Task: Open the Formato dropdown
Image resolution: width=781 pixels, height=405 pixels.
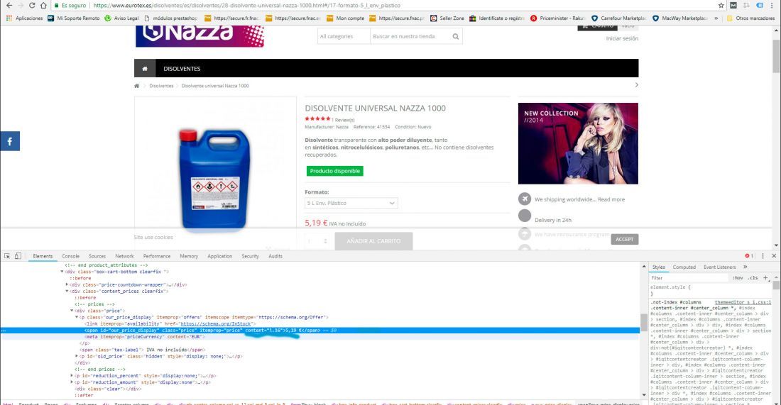Action: 351,203
